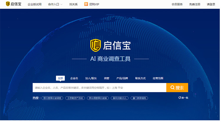Click the 启信宝 shield logo in header
Image resolution: width=221 pixels, height=122 pixels.
pos(8,4)
